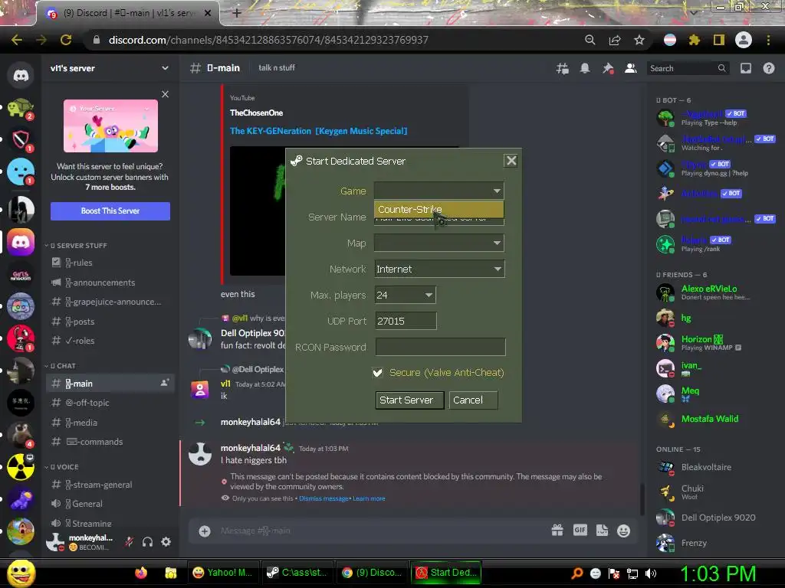Screen dimensions: 785x588
Task: Open the Discord inbox icon
Action: click(746, 68)
